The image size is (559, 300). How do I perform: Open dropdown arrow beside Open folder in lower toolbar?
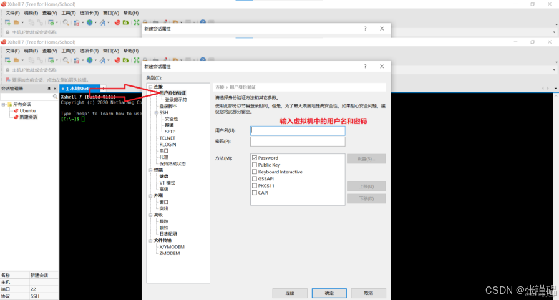coord(22,60)
